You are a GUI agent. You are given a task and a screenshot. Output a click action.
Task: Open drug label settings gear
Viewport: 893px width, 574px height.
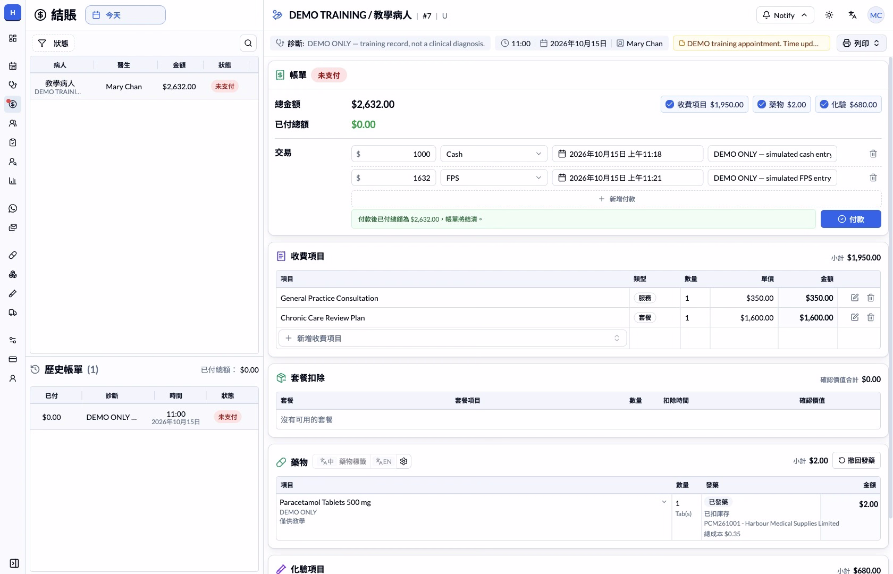point(404,461)
